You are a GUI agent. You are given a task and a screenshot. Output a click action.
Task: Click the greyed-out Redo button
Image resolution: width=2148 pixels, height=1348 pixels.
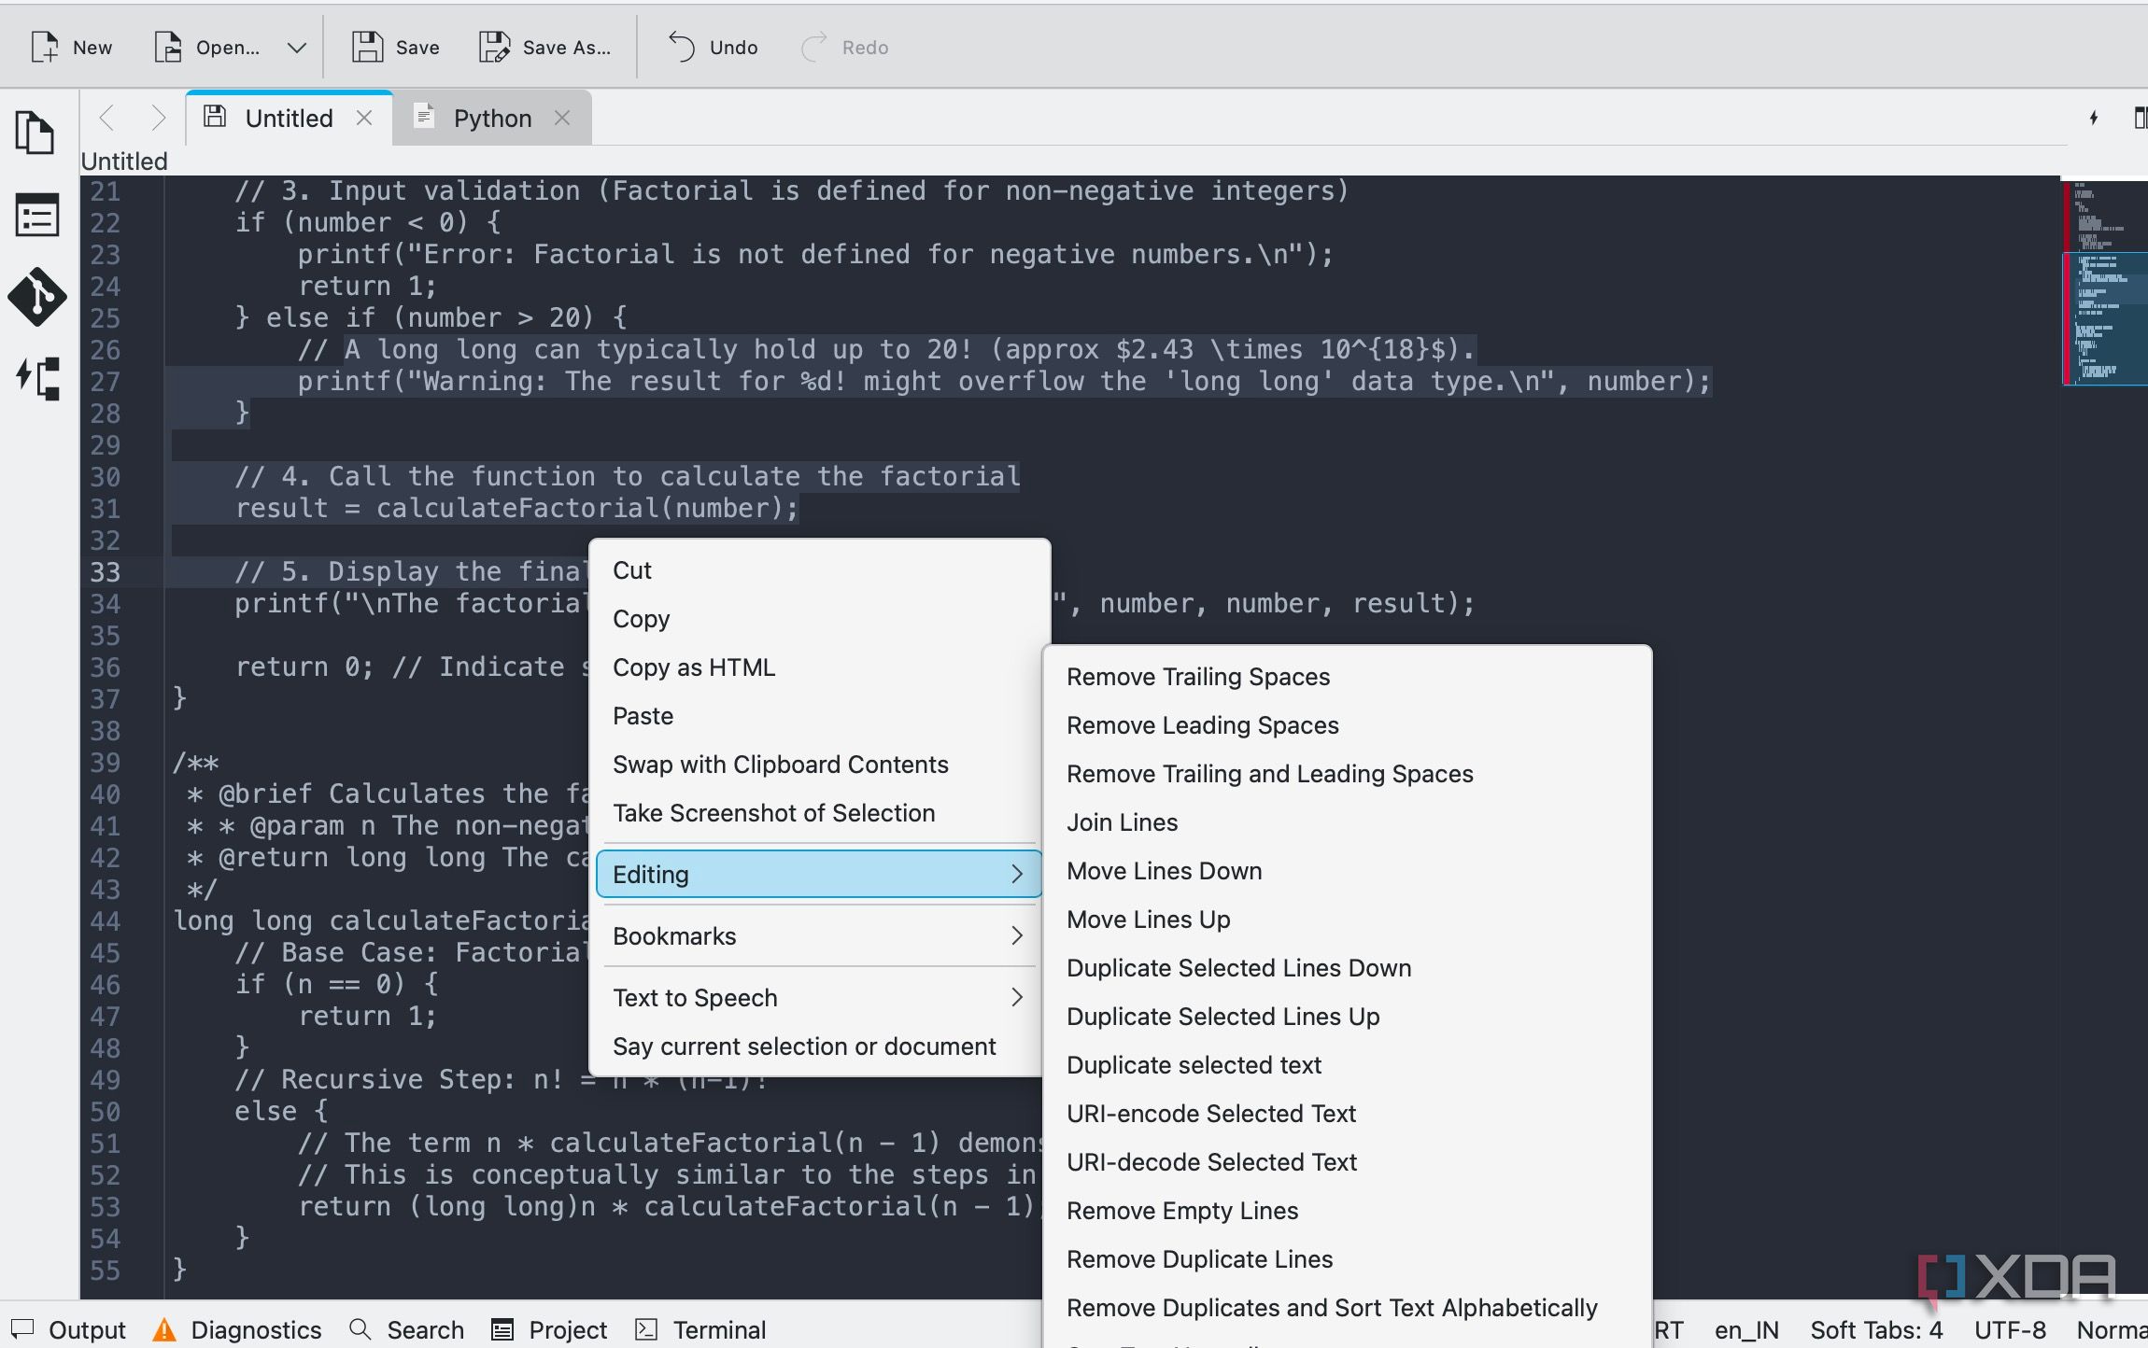click(844, 47)
